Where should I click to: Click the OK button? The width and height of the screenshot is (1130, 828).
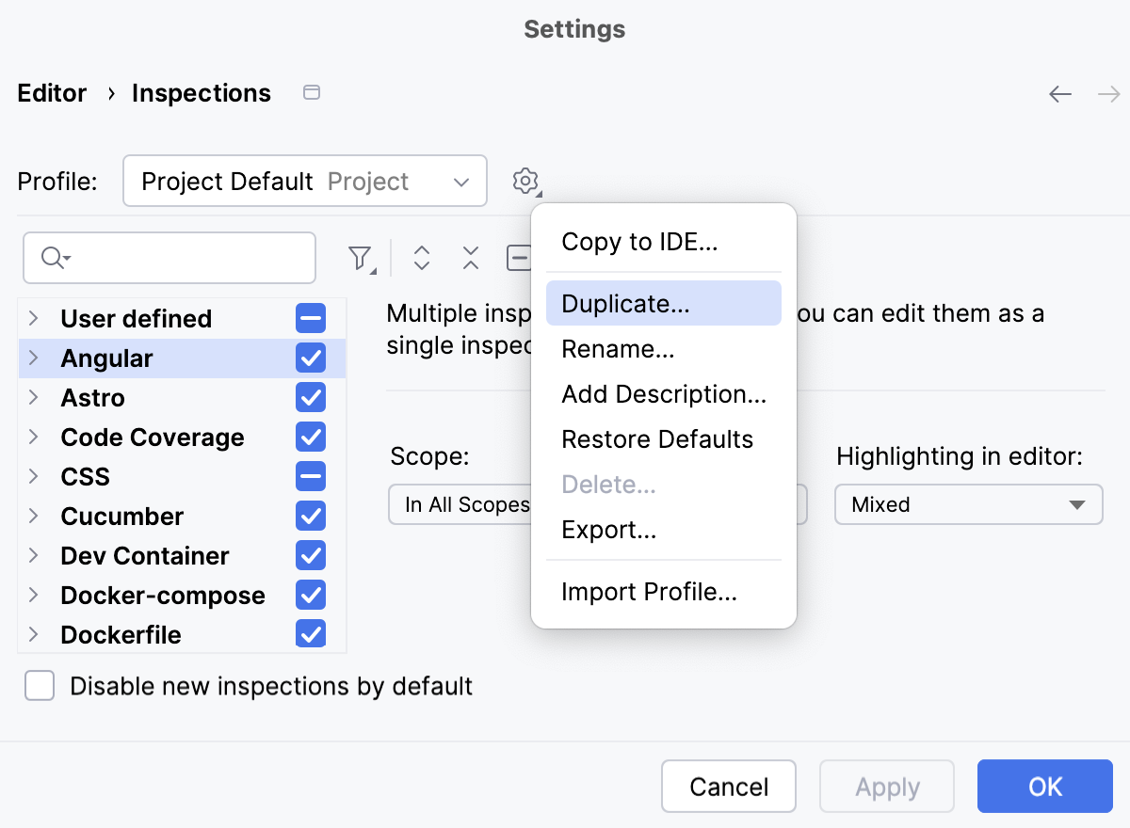click(x=1045, y=787)
